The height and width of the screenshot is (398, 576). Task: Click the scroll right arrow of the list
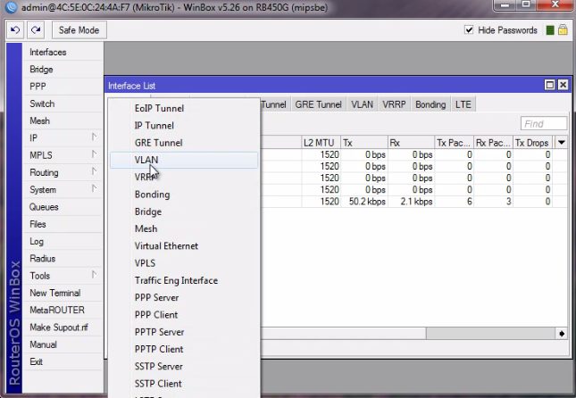point(562,334)
